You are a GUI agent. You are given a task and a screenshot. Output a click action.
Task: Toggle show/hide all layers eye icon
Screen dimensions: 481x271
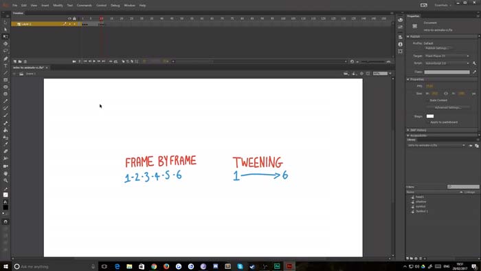pos(69,19)
